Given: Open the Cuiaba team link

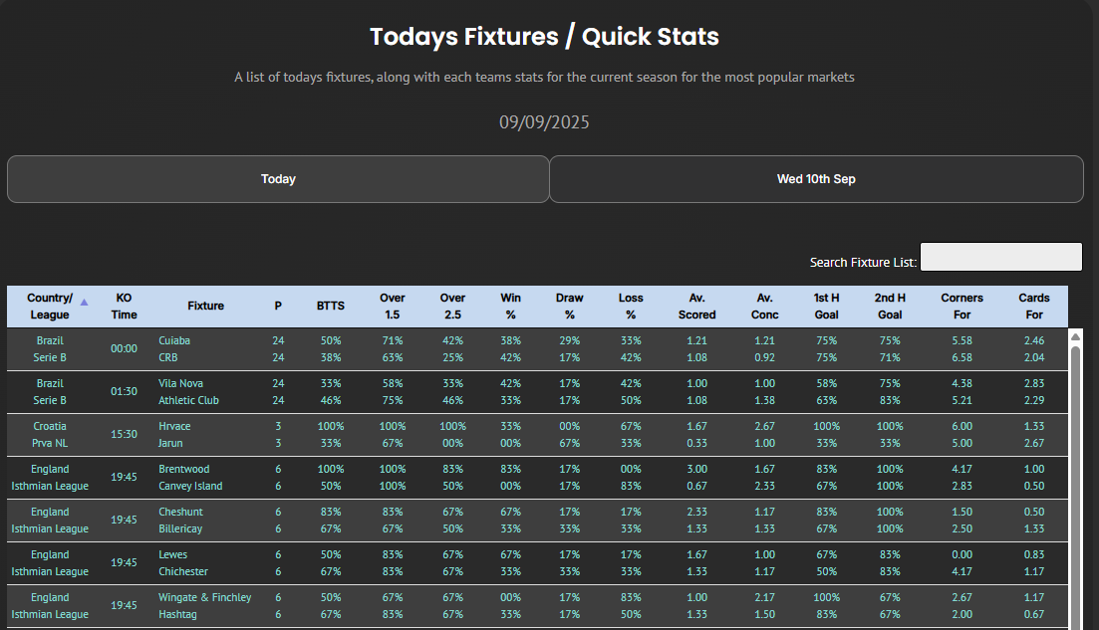Looking at the screenshot, I should (x=174, y=340).
